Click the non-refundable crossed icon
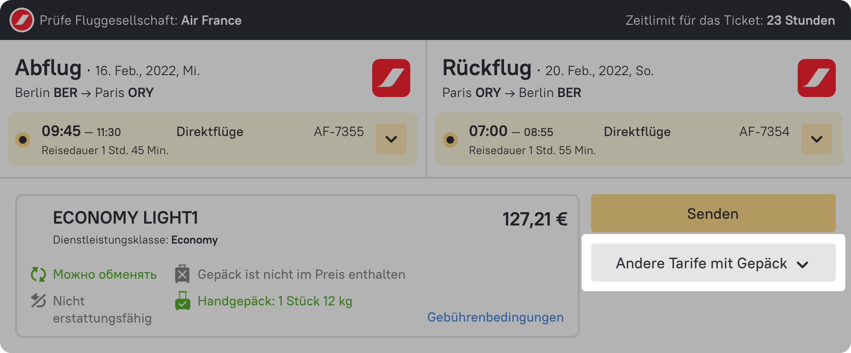Screen dimensions: 851x353 38,301
